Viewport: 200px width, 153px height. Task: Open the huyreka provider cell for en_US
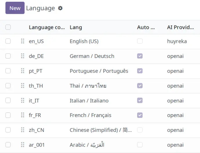(177, 41)
